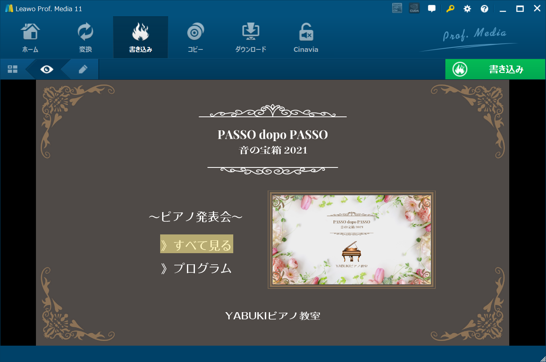
Task: Toggle CUDA acceleration in the title bar
Action: pyautogui.click(x=414, y=8)
